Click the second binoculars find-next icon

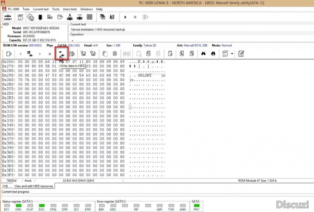point(213,54)
